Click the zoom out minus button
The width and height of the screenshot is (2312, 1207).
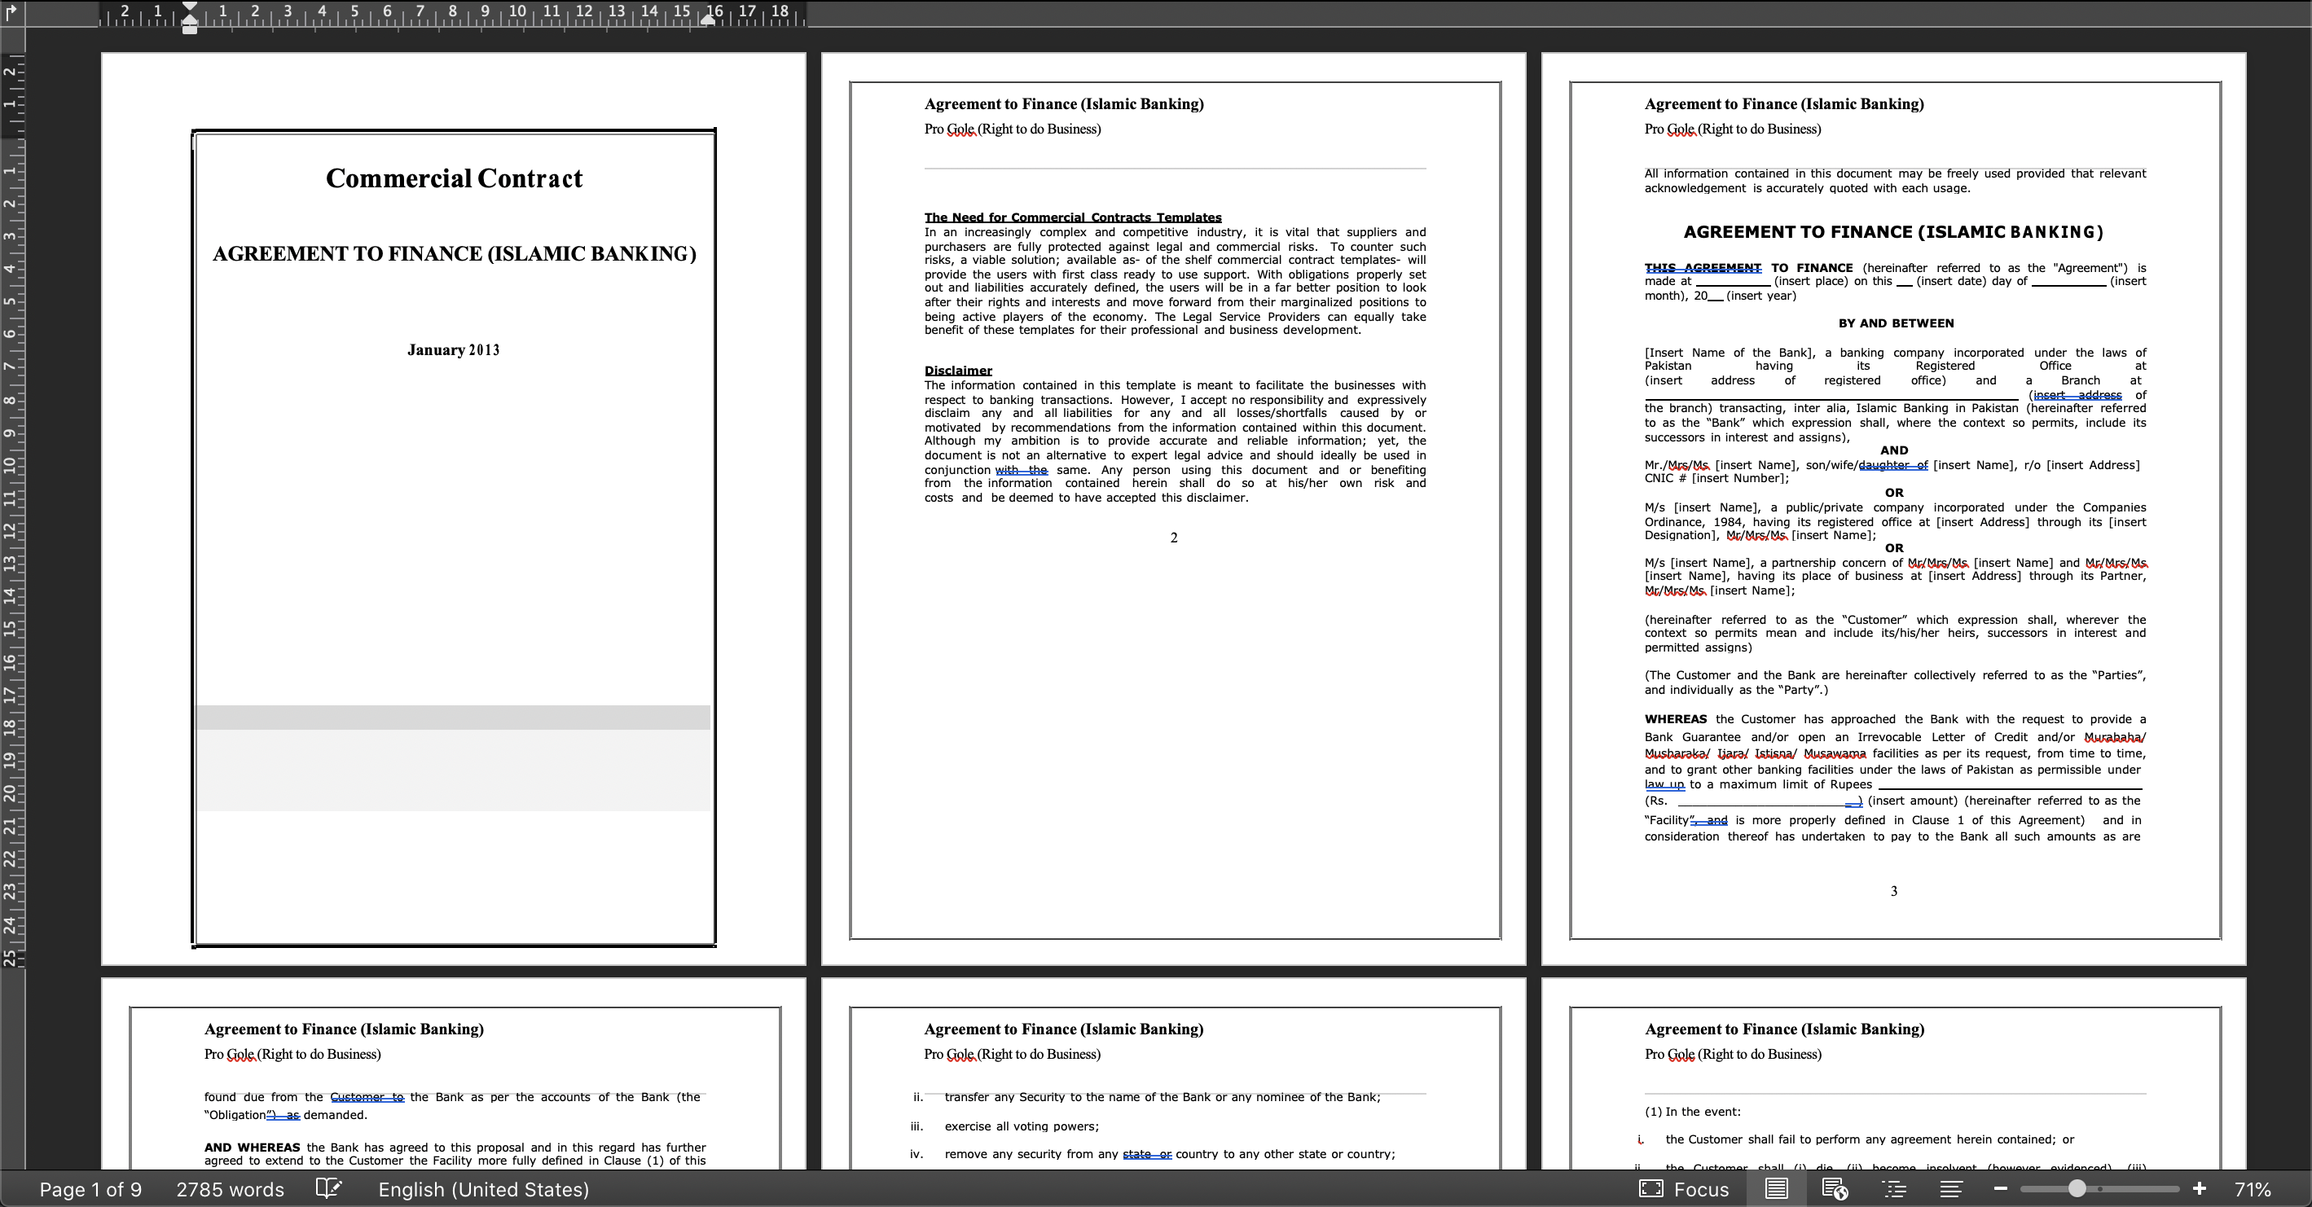pyautogui.click(x=2000, y=1189)
